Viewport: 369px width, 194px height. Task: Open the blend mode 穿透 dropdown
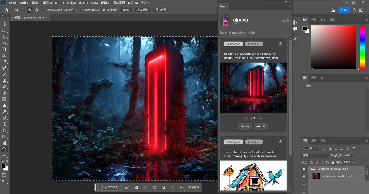315,156
